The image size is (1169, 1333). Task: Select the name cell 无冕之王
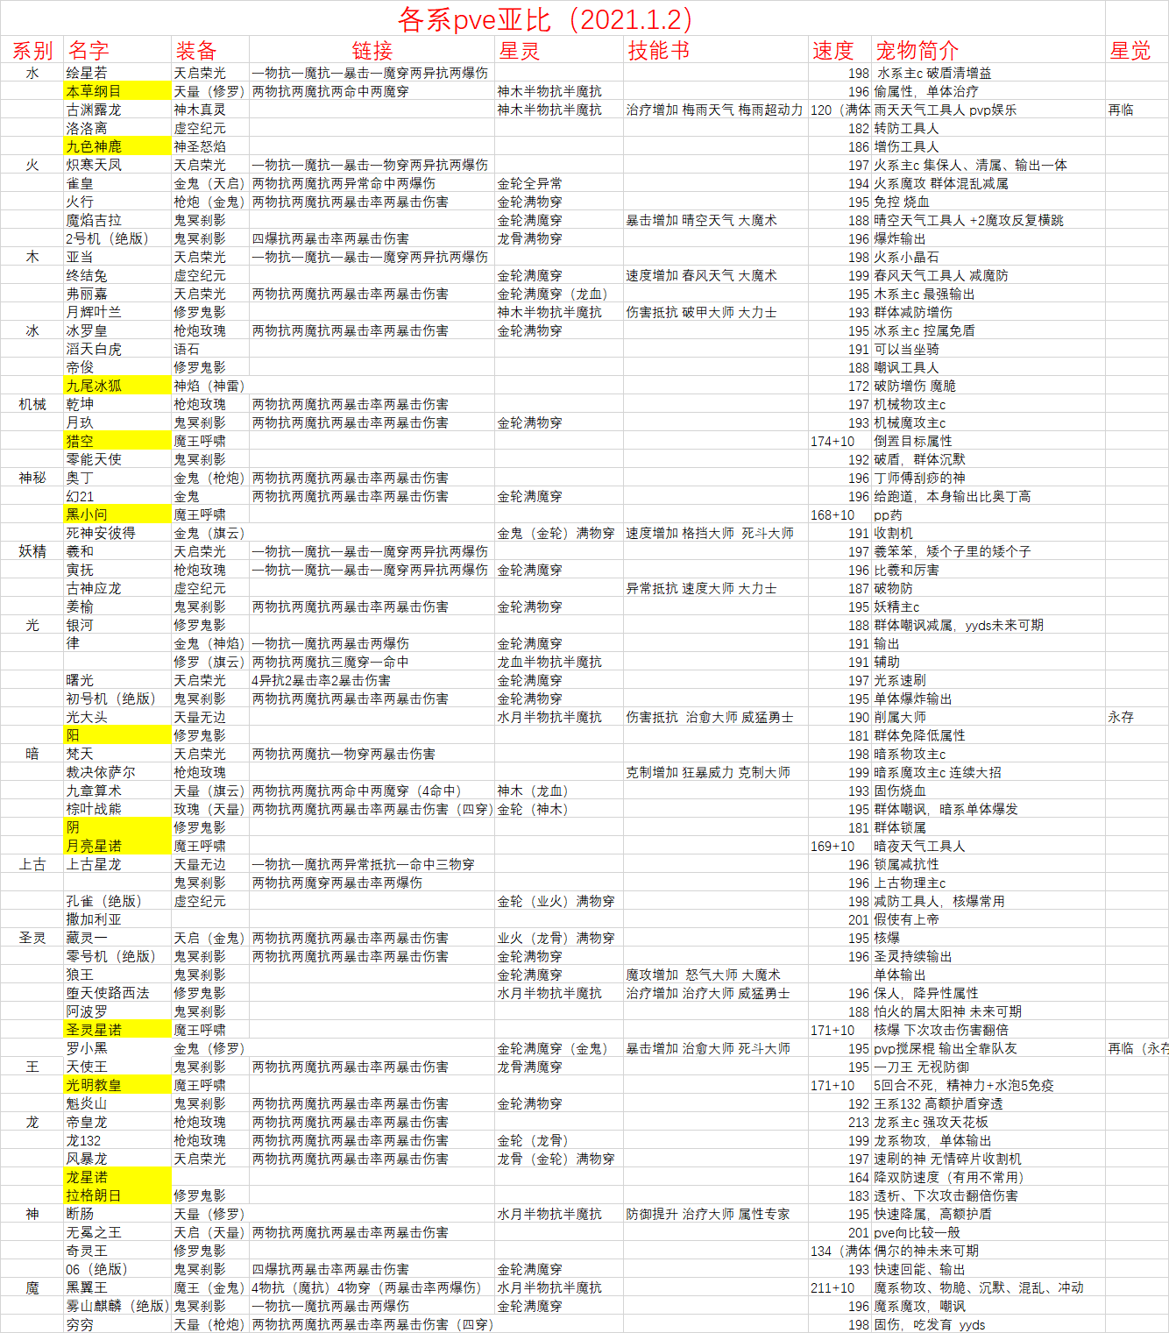pos(117,1232)
